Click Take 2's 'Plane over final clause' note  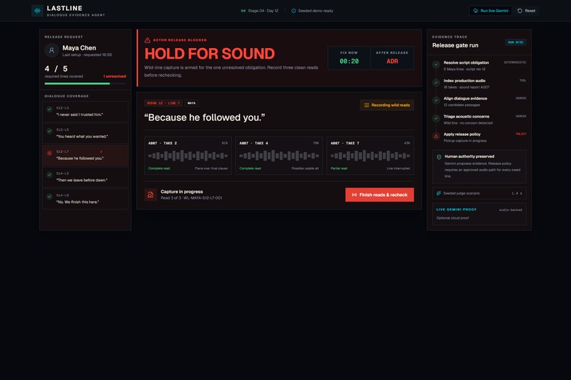[211, 168]
